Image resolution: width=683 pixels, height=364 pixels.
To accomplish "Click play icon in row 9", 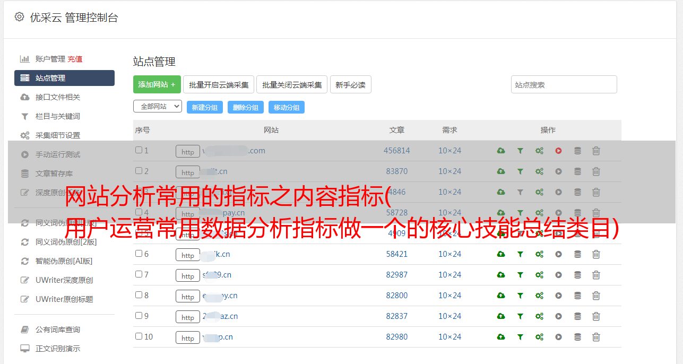I will tap(558, 316).
